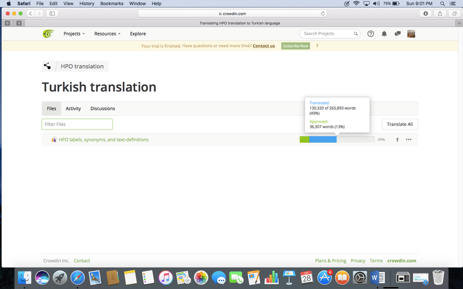Open Photos app in Dock
This screenshot has height=289, width=463.
tap(201, 278)
